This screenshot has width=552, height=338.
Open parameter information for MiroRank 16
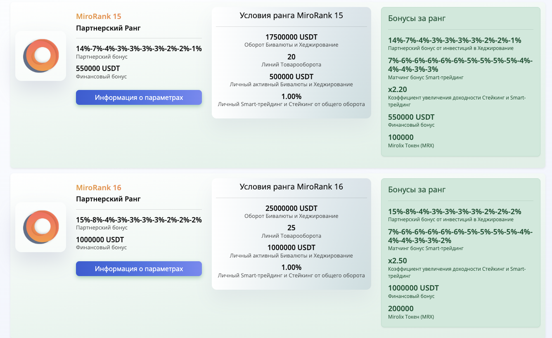pos(139,269)
